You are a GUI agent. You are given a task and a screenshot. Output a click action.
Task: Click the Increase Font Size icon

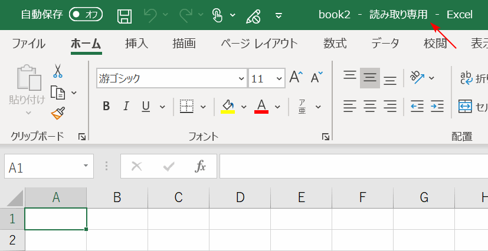296,77
